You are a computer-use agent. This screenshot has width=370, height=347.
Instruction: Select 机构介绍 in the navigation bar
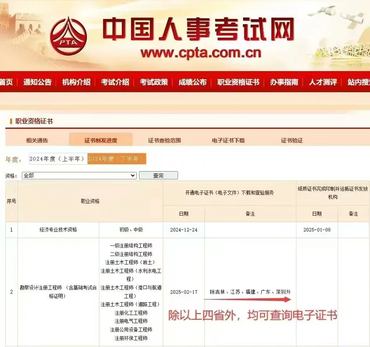coord(77,82)
